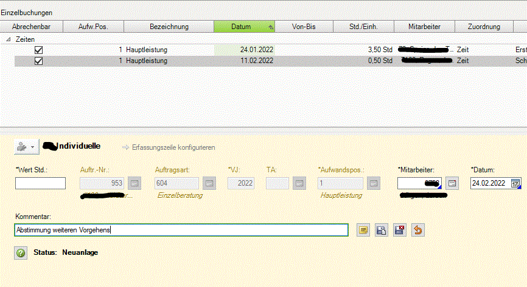This screenshot has height=287, width=527.
Task: Open the note icon next to Kommentar
Action: [x=363, y=230]
